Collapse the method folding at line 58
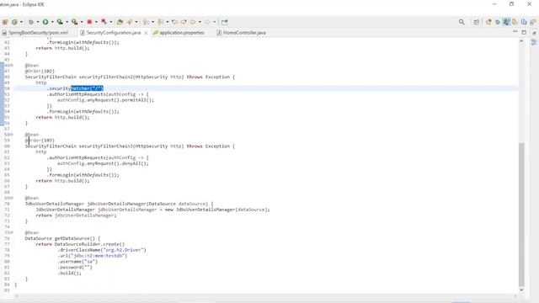This screenshot has height=303, width=539. [13, 135]
